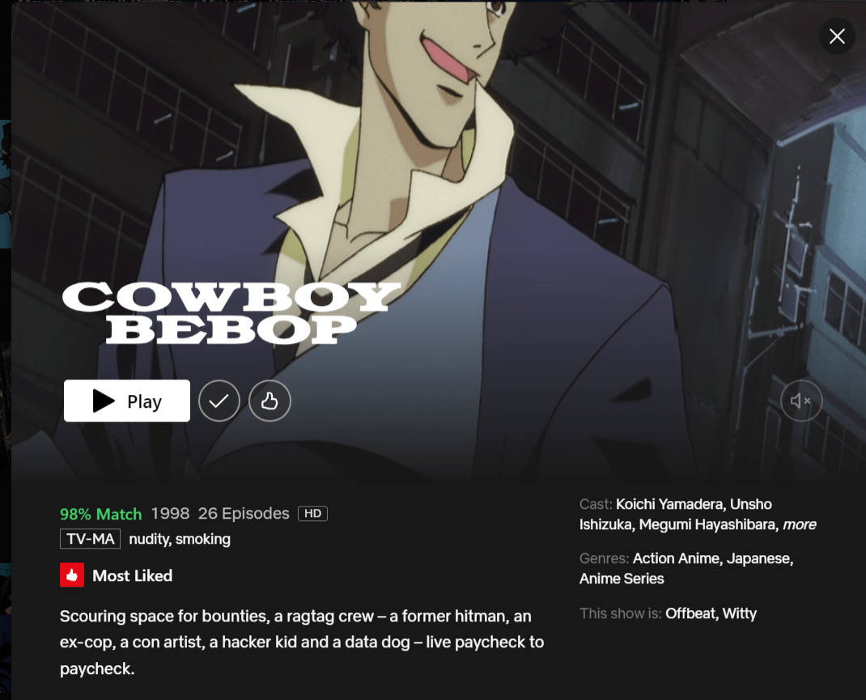866x700 pixels.
Task: Rate the show with thumbs up
Action: [270, 401]
